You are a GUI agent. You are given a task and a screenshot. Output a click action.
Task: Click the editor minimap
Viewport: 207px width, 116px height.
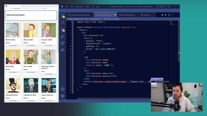tap(173, 23)
